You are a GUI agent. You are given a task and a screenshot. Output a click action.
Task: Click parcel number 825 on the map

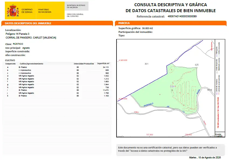click(x=197, y=65)
